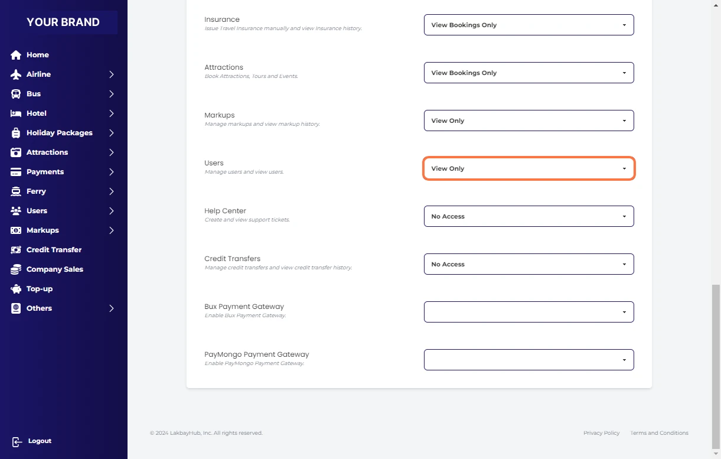Click the Payments card icon

pyautogui.click(x=16, y=172)
